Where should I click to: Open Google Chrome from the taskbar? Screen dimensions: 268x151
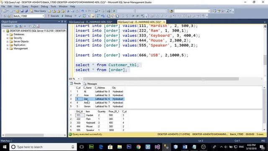pos(139,147)
